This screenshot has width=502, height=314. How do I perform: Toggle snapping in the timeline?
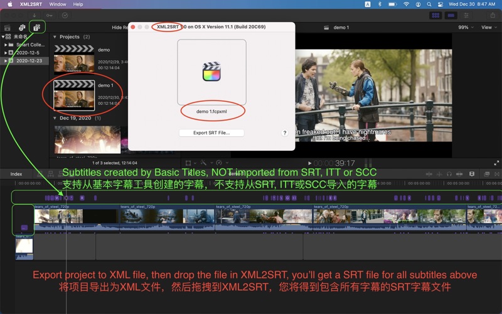459,174
